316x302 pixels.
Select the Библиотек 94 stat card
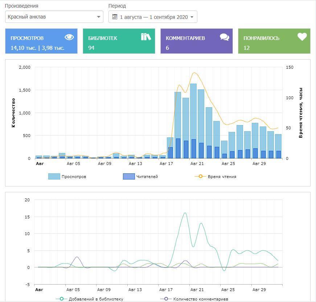click(x=119, y=41)
